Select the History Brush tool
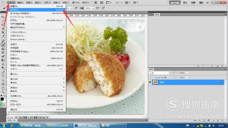228x128 pixels. pos(3,52)
